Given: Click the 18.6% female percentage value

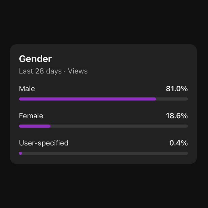Looking at the screenshot, I should (x=177, y=116).
